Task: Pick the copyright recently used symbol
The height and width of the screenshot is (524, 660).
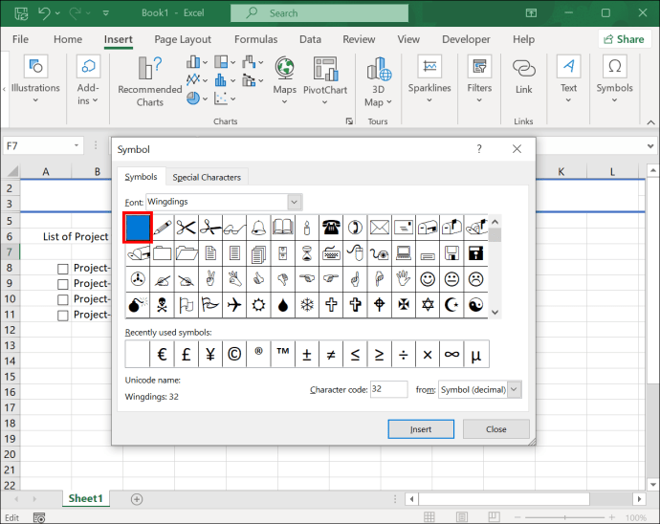Action: coord(234,355)
